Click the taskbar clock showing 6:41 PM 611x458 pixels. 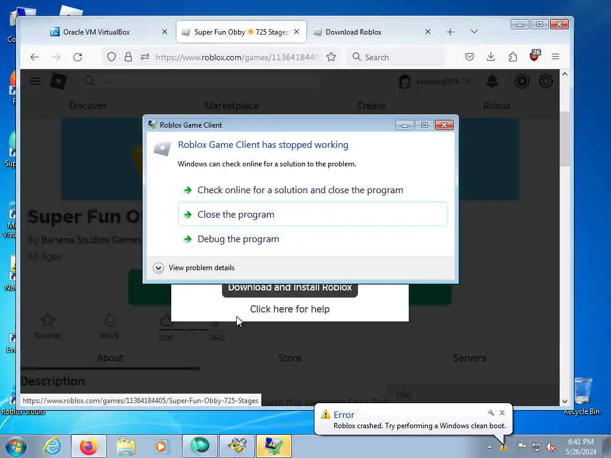click(x=581, y=447)
